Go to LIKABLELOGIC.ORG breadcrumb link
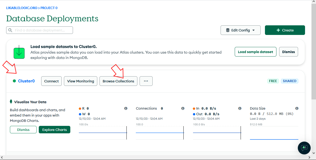The image size is (316, 160). [x=22, y=8]
